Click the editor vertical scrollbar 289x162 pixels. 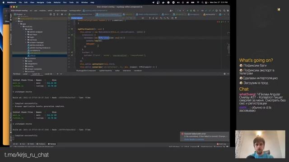229,48
